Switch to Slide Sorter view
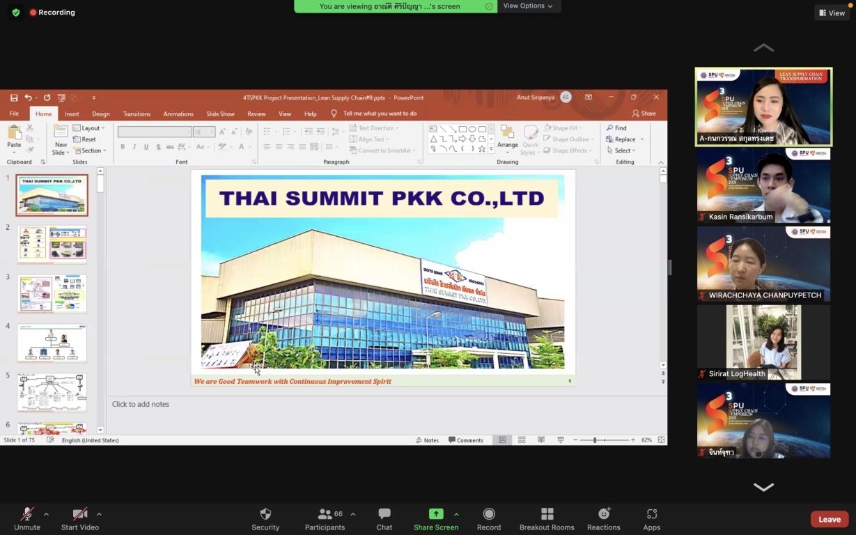Viewport: 856px width, 535px height. tap(522, 440)
